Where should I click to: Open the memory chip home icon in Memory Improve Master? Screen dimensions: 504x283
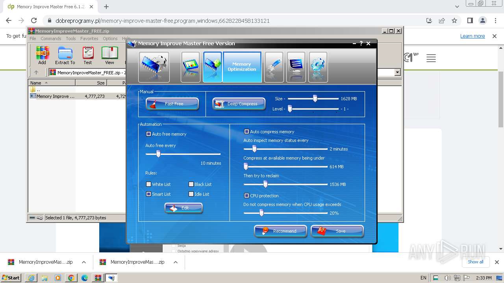pyautogui.click(x=154, y=67)
